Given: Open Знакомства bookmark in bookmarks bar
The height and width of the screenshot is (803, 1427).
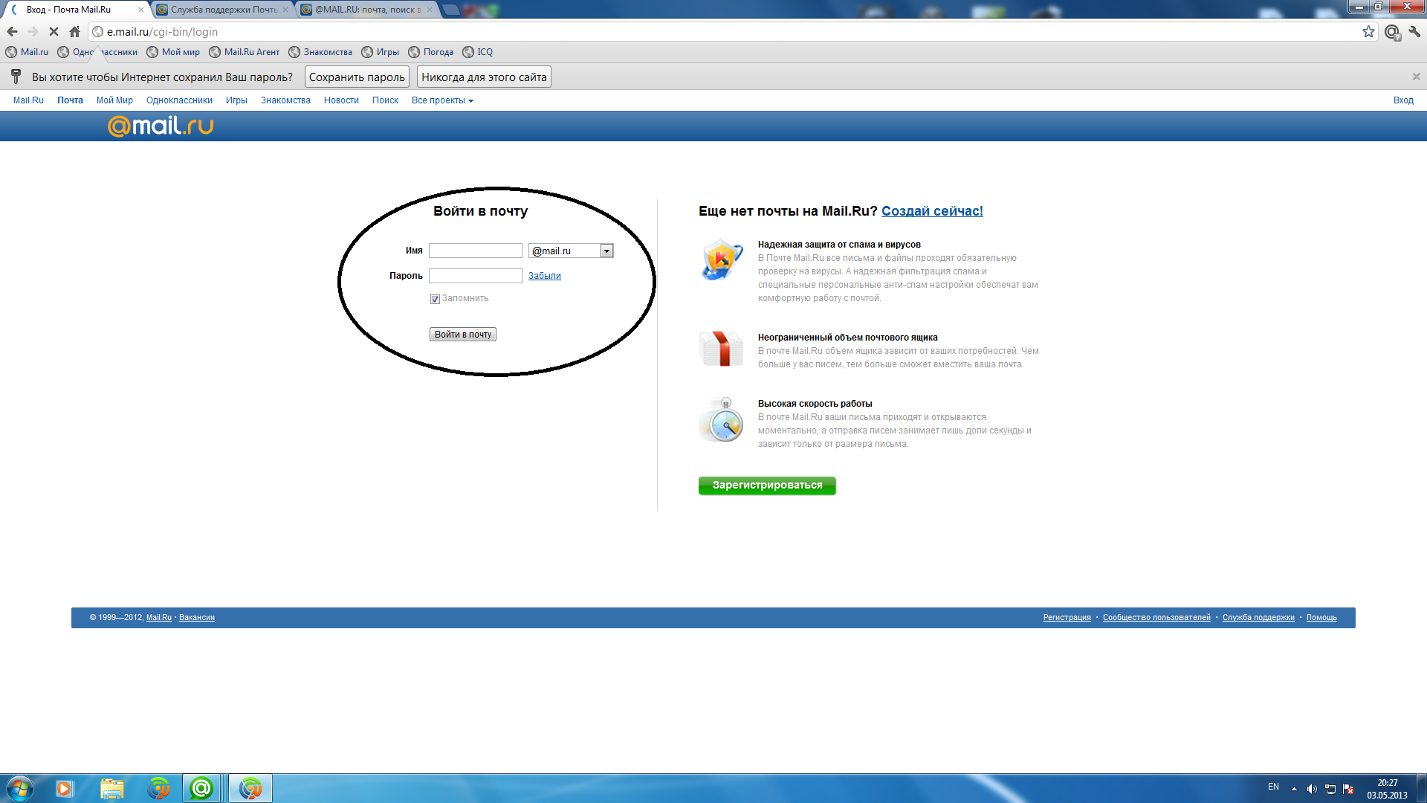Looking at the screenshot, I should point(320,52).
